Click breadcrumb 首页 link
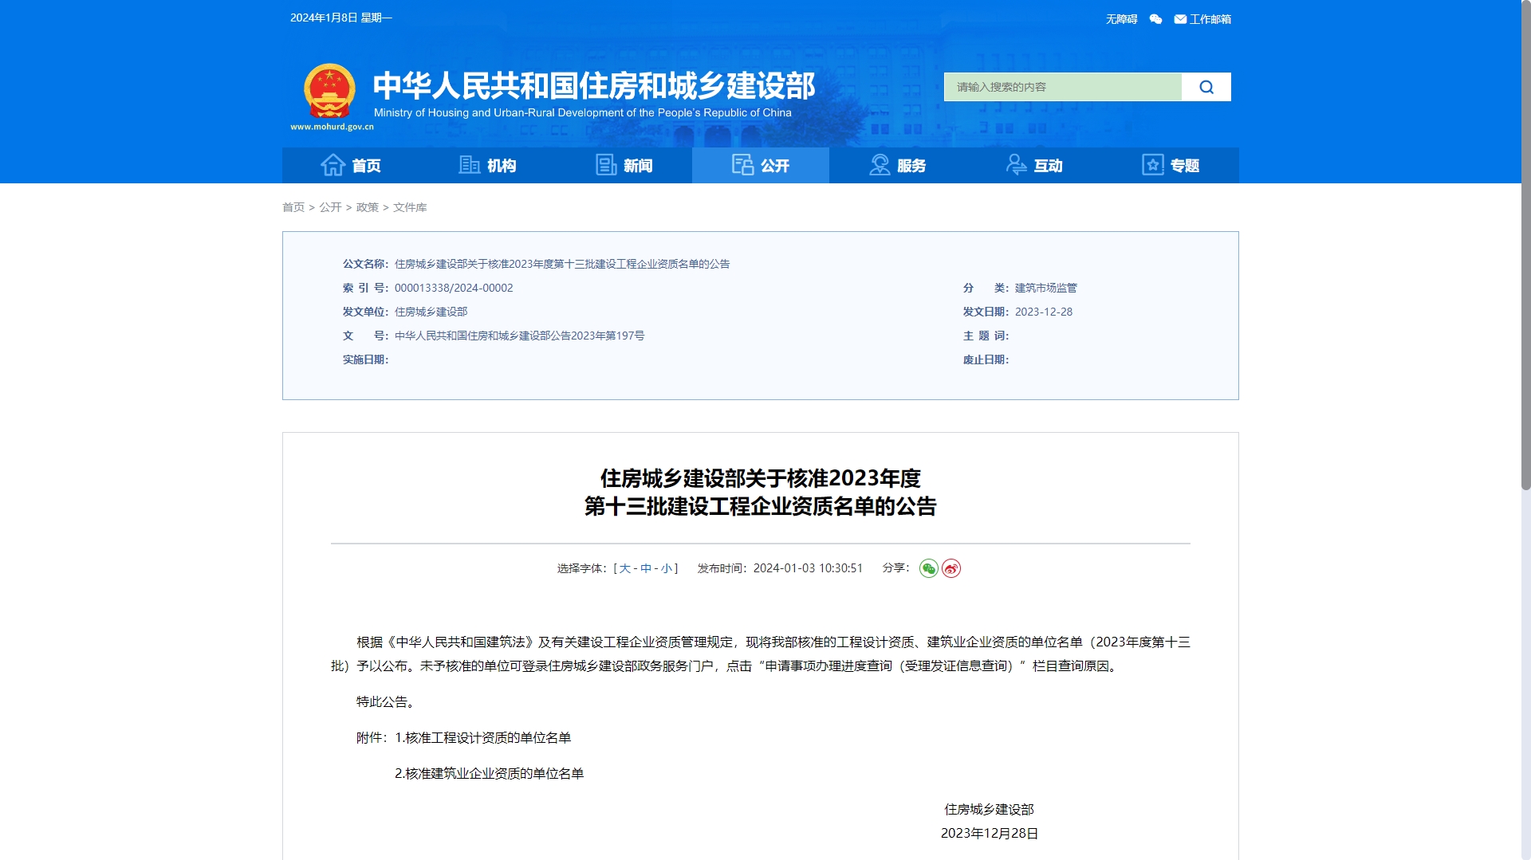This screenshot has width=1531, height=860. tap(293, 207)
